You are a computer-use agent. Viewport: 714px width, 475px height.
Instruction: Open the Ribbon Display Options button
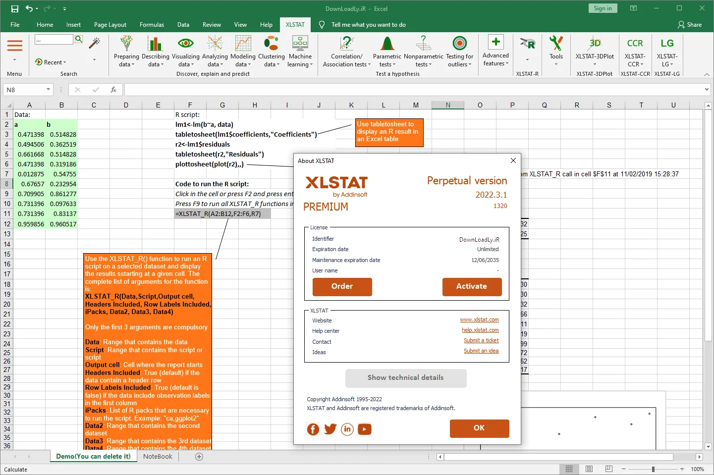point(633,8)
